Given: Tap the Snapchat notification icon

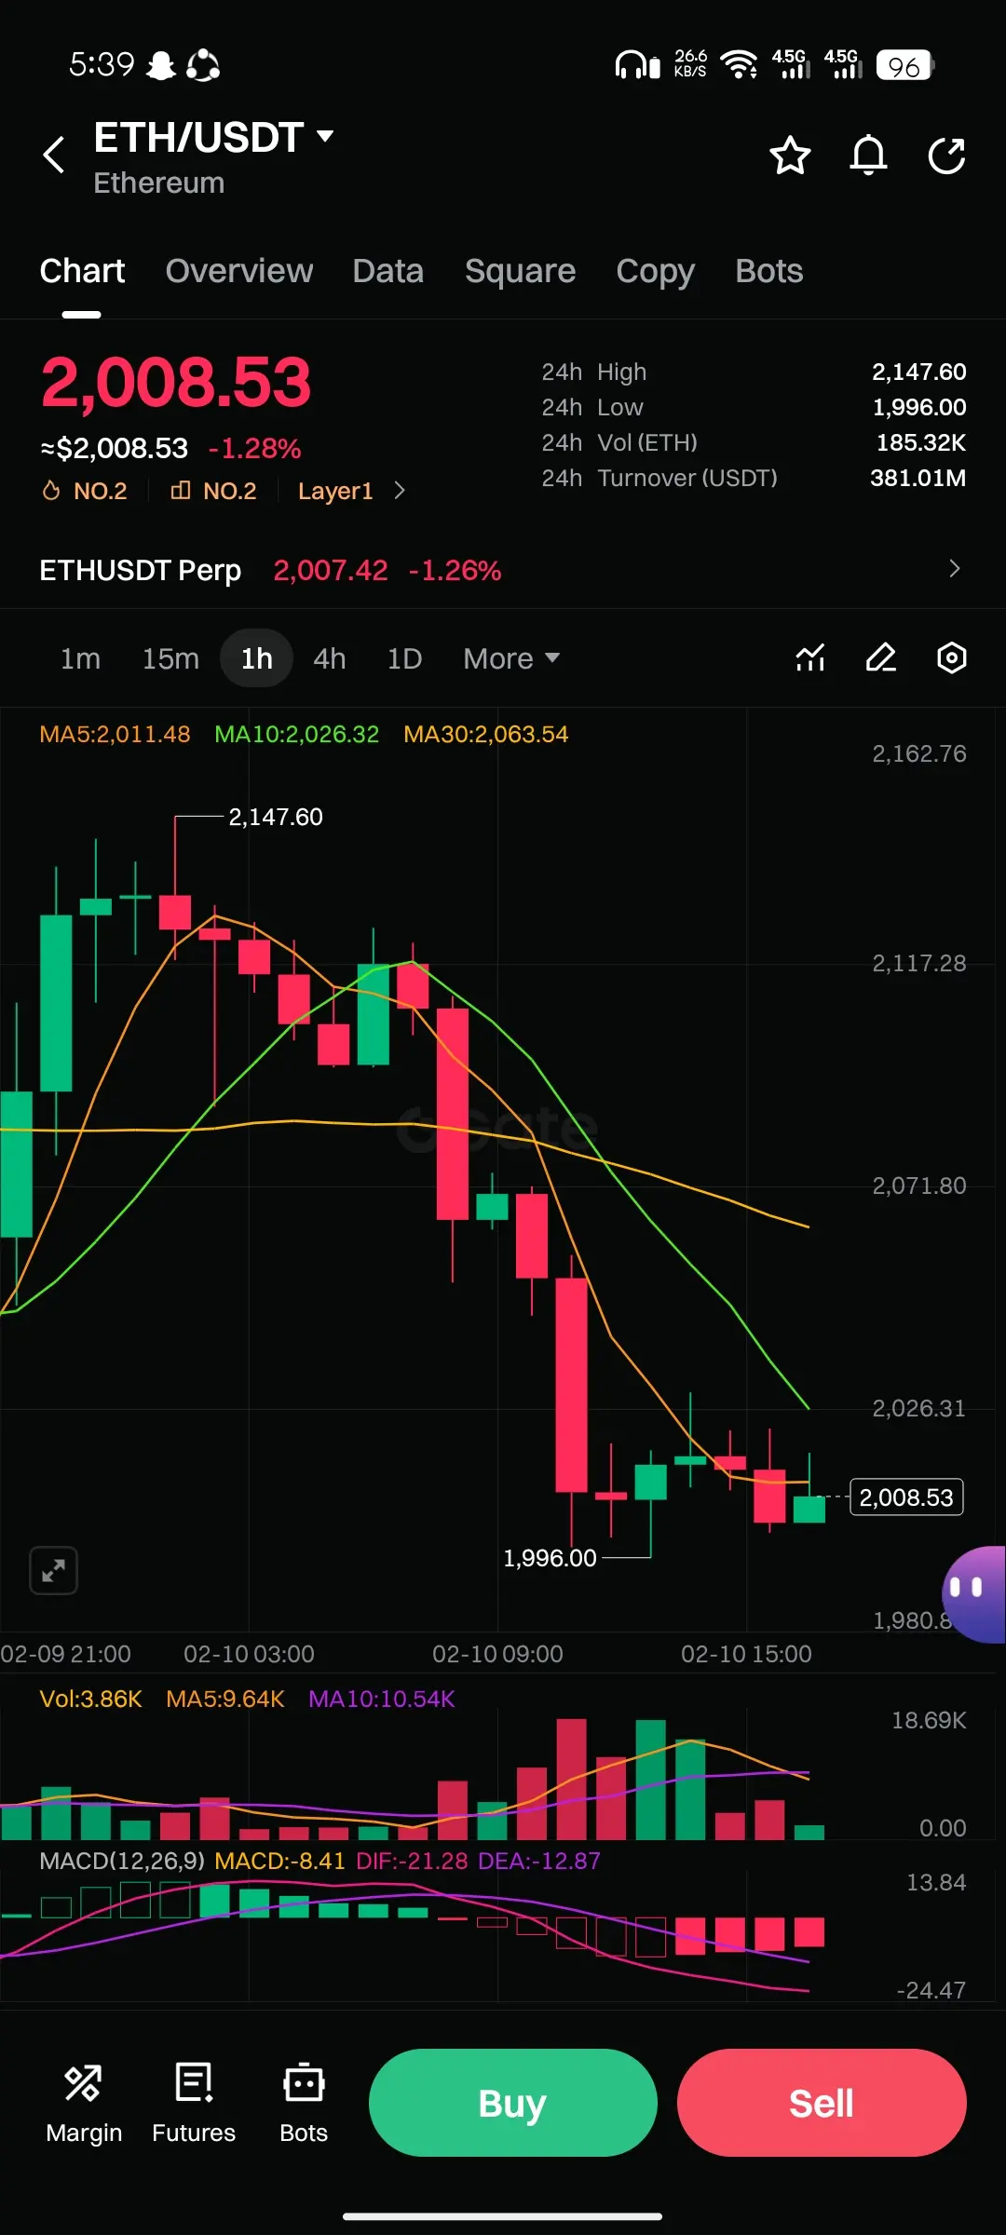Looking at the screenshot, I should pyautogui.click(x=161, y=65).
